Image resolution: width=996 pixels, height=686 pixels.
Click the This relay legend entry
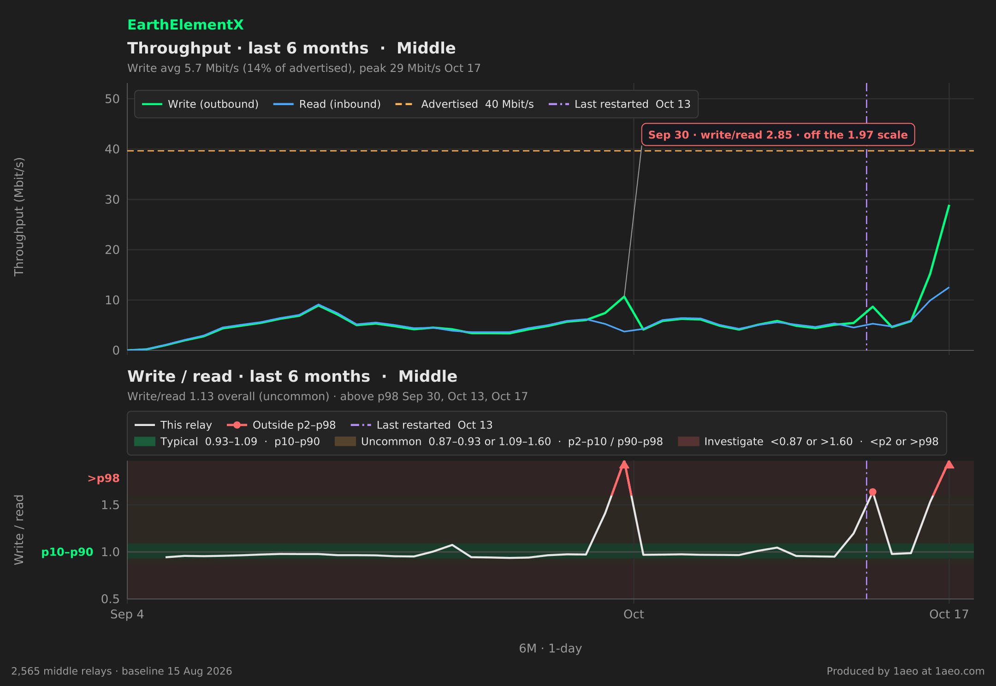tap(173, 425)
